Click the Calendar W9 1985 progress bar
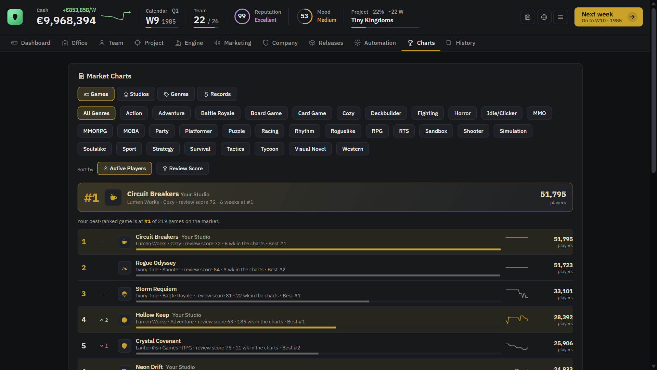This screenshot has height=370, width=657. (x=162, y=27)
